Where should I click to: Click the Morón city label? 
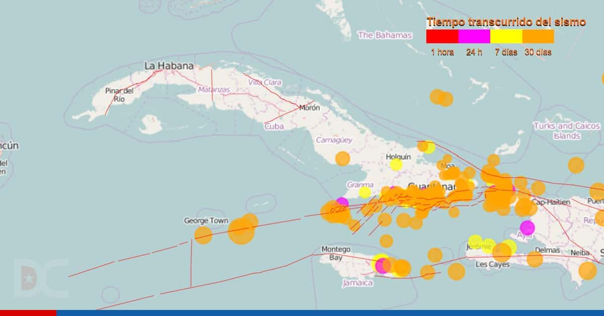(309, 108)
